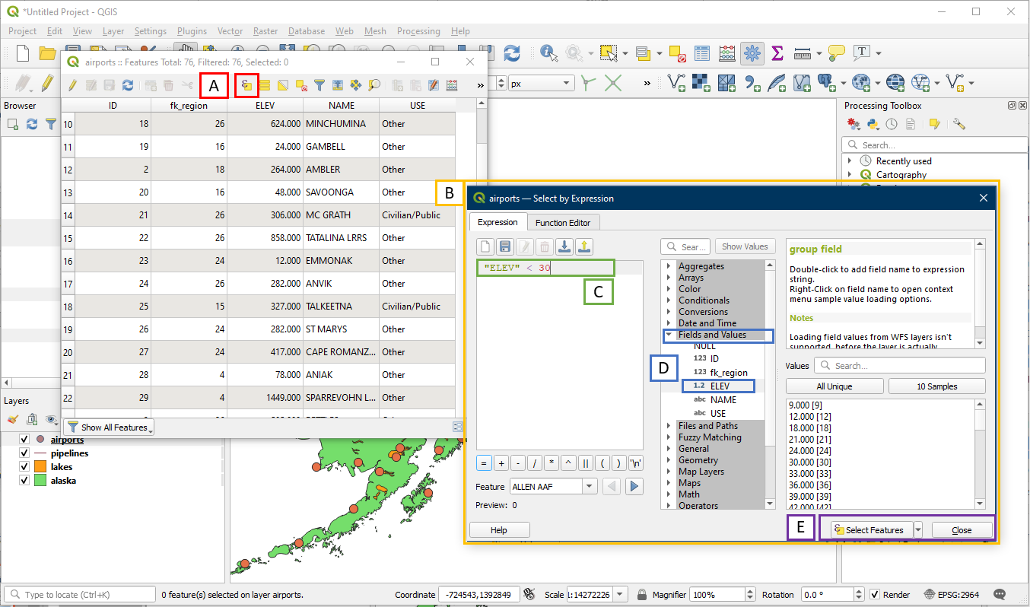Uncheck the lakes layer visibility checkbox

pos(24,467)
